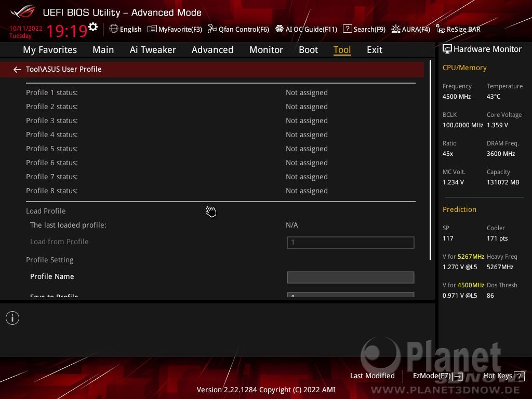Click Profile 2 status row
Image resolution: width=532 pixels, height=399 pixels.
220,107
